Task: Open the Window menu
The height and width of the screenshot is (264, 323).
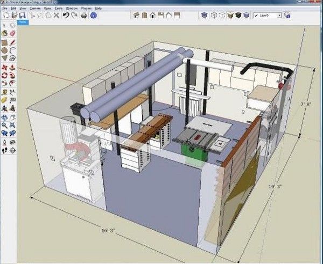Action: (72, 9)
